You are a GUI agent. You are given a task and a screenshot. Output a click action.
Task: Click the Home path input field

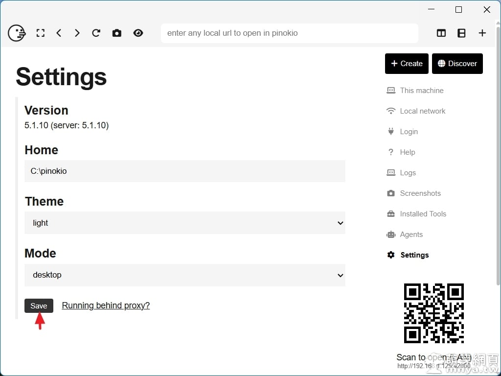click(185, 171)
